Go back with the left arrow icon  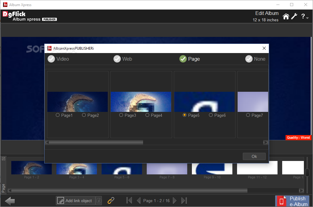pyautogui.click(x=10, y=201)
